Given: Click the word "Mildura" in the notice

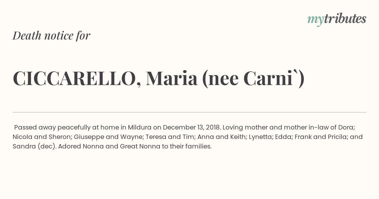Looking at the screenshot, I should click(139, 128).
